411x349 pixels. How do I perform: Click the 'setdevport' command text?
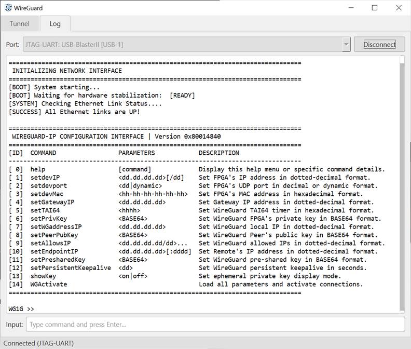48,185
